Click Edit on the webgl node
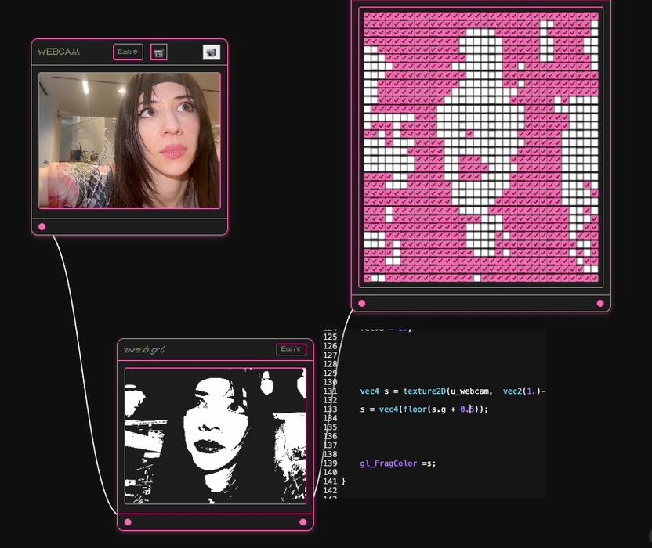The height and width of the screenshot is (548, 652). click(x=291, y=349)
